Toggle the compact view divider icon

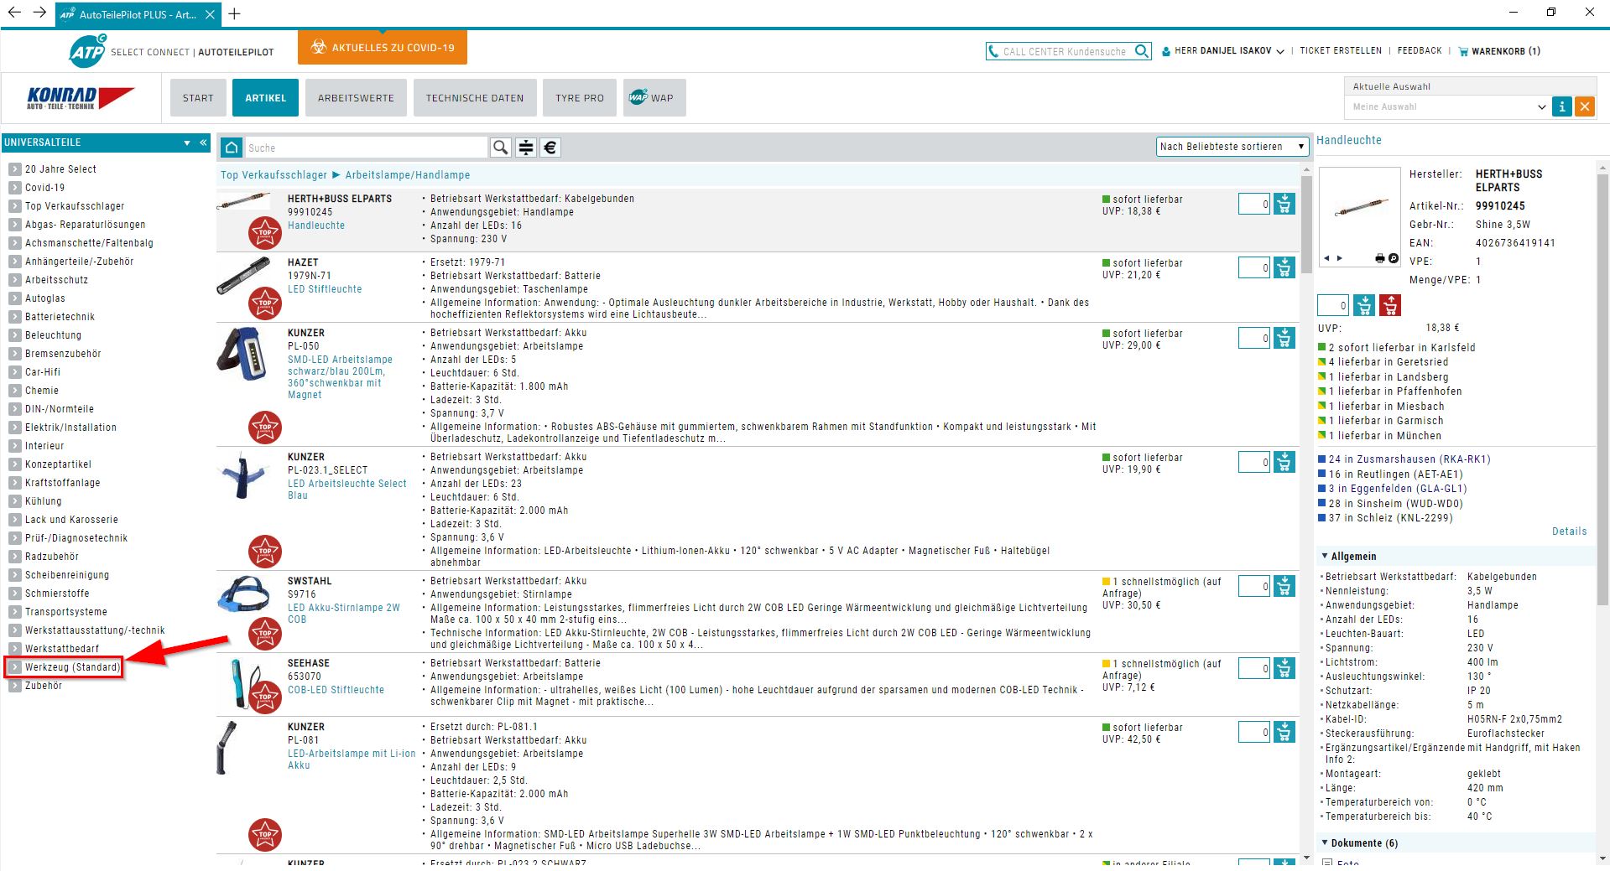point(526,148)
